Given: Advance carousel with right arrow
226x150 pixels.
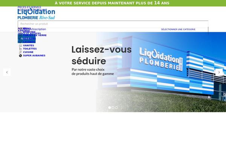Looking at the screenshot, I should (x=219, y=72).
